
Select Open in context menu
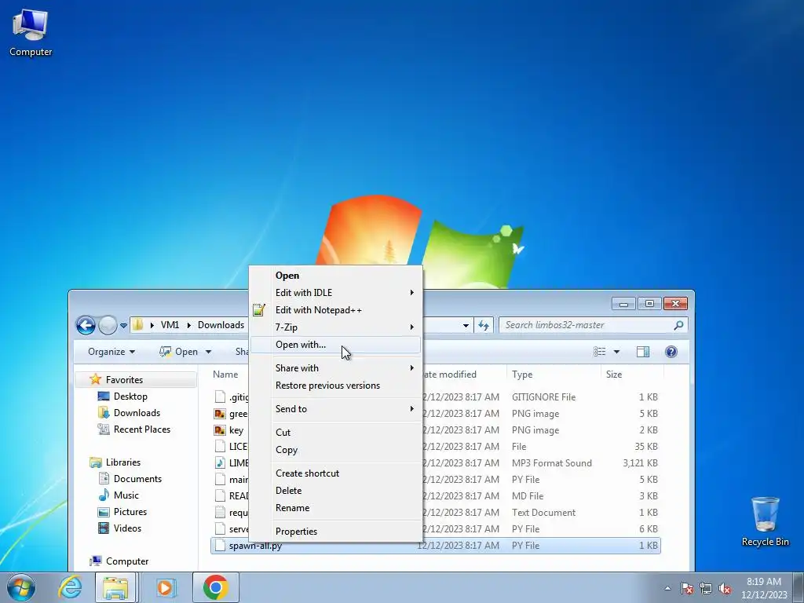[335, 276]
